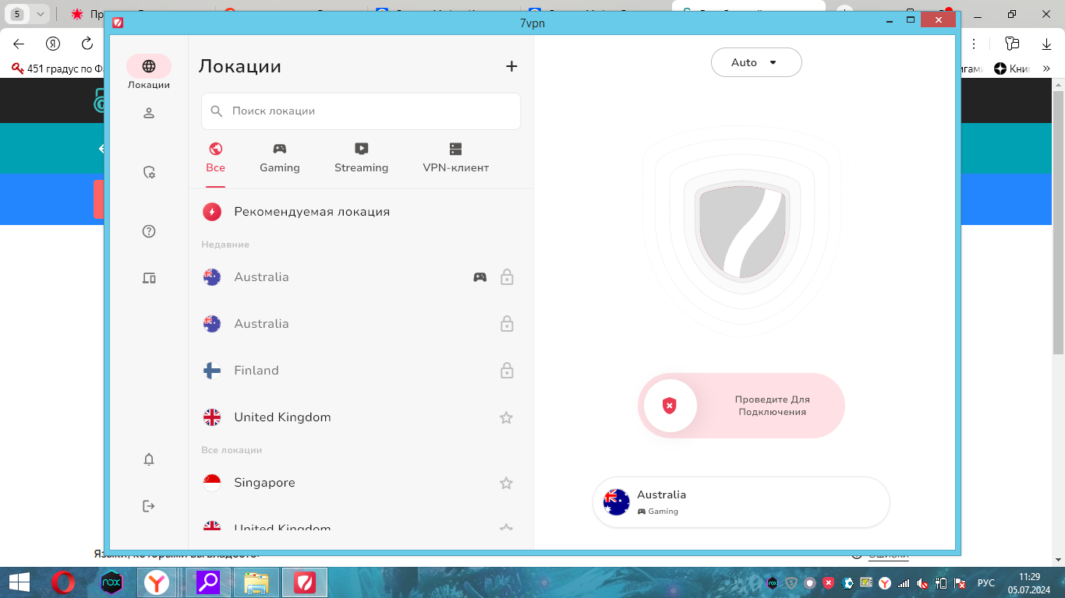The width and height of the screenshot is (1065, 598).
Task: Select the first Australia gaming entry
Action: coord(361,277)
